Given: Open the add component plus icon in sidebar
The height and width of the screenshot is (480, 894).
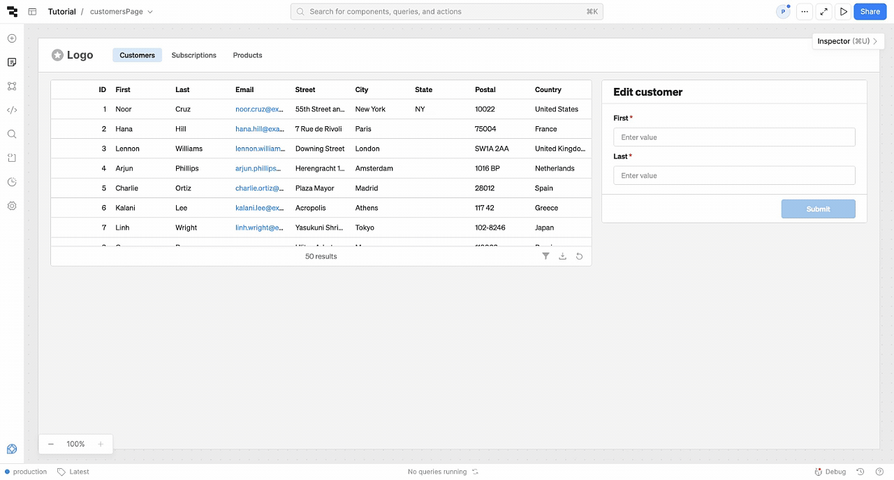Looking at the screenshot, I should [12, 38].
